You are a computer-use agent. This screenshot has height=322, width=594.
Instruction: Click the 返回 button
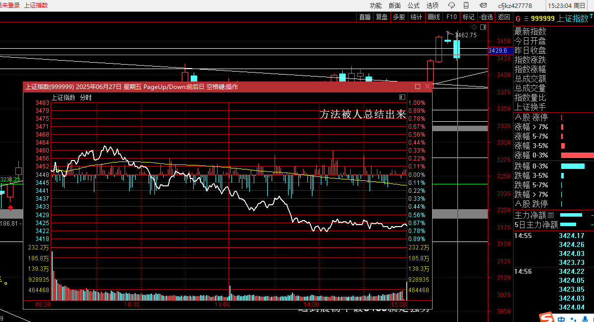(504, 17)
